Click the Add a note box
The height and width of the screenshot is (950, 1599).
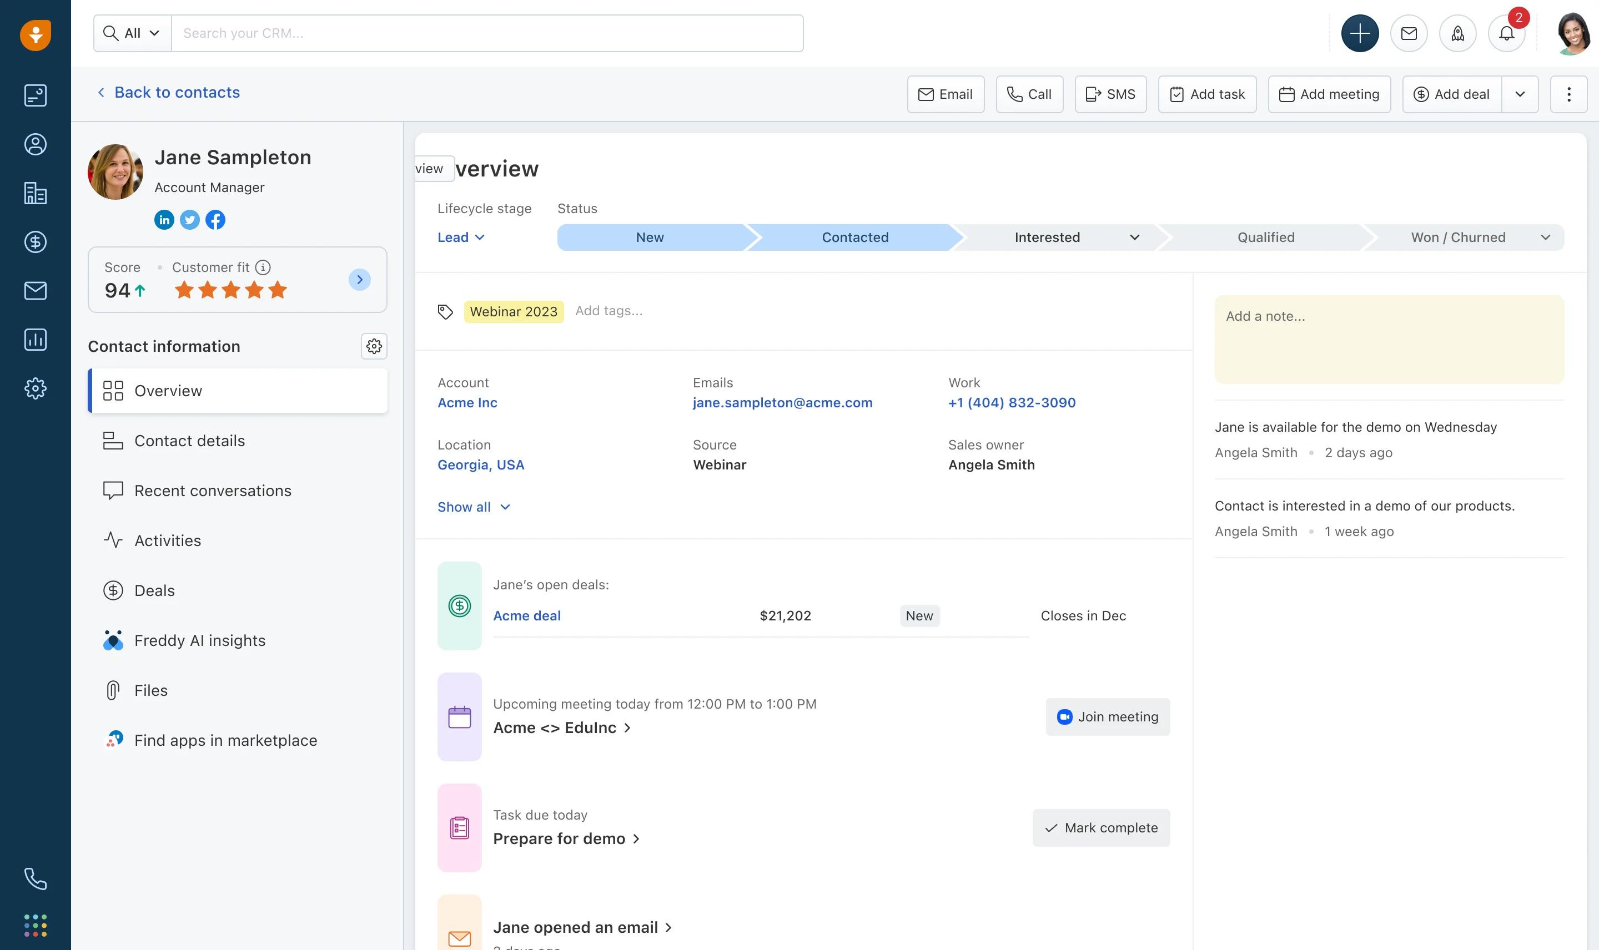coord(1389,339)
